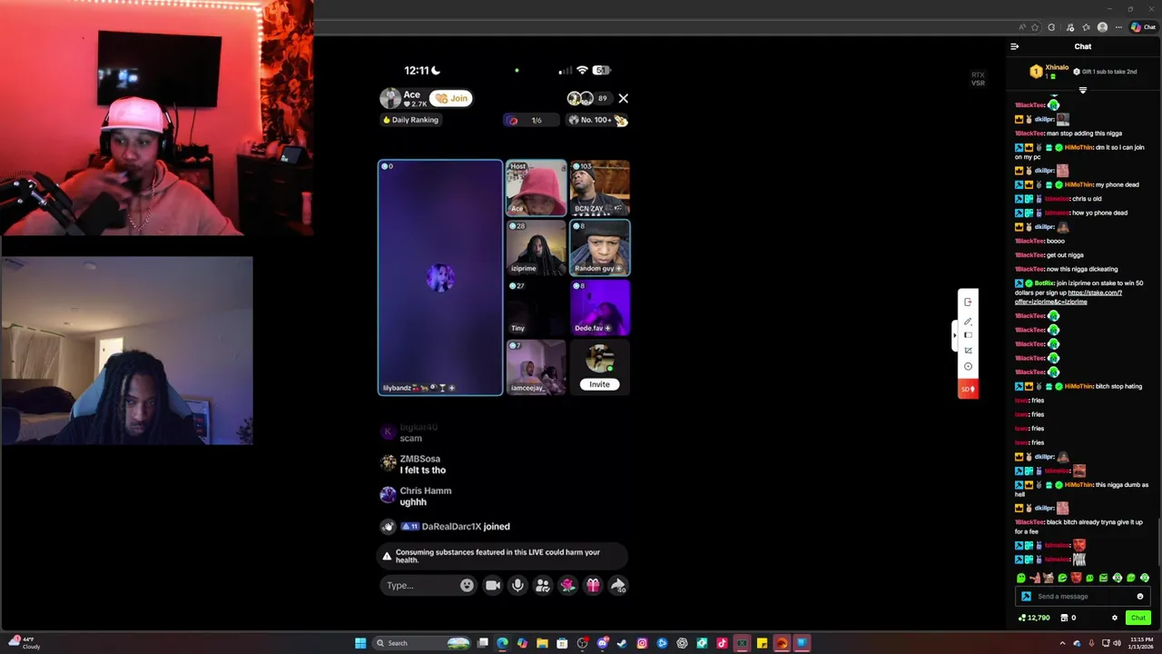The width and height of the screenshot is (1162, 654).
Task: Open chat settings gear icon
Action: [x=1115, y=618]
